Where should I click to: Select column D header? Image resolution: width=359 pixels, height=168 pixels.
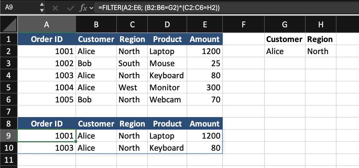point(167,25)
